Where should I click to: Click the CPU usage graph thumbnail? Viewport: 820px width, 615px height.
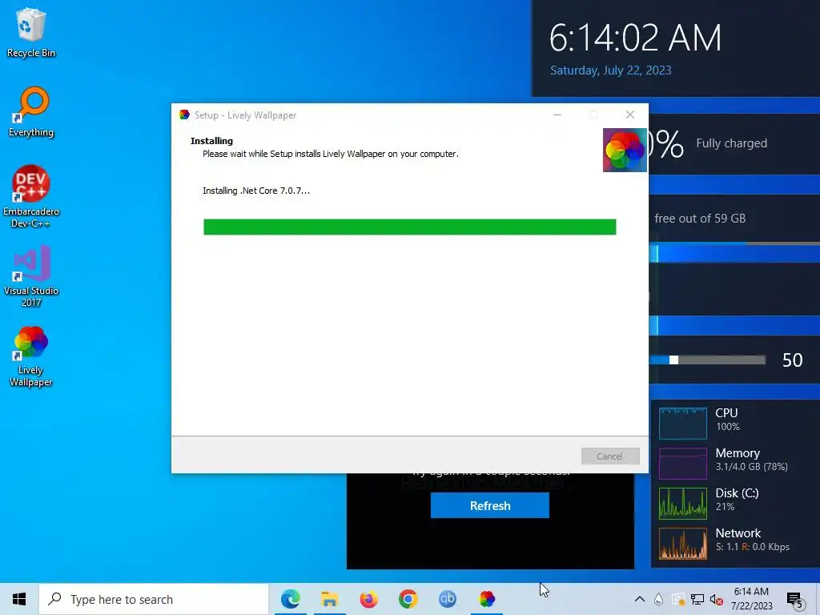click(x=683, y=423)
